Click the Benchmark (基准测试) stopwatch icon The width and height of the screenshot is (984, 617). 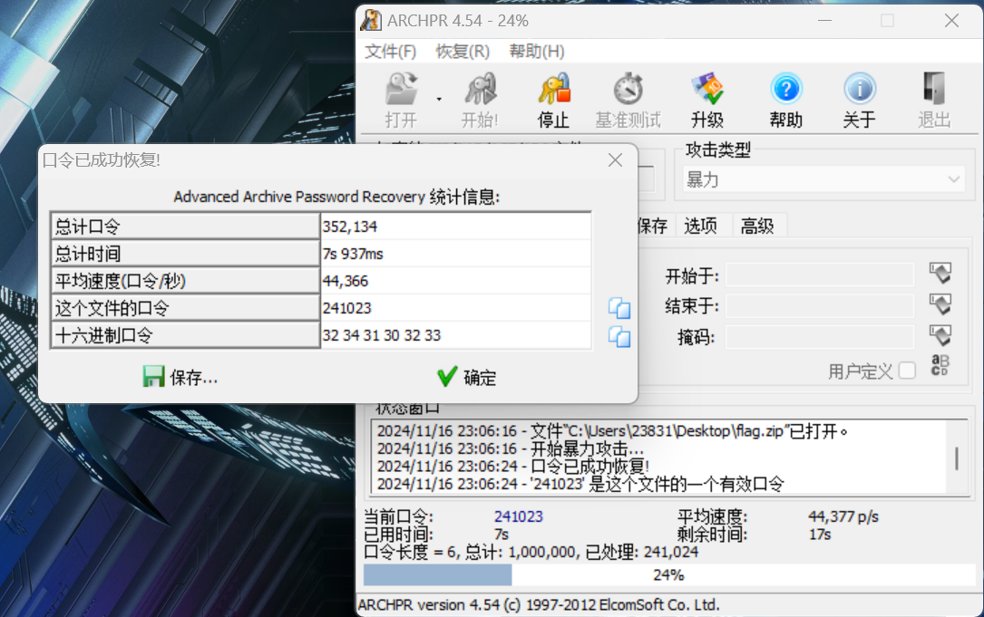point(628,89)
